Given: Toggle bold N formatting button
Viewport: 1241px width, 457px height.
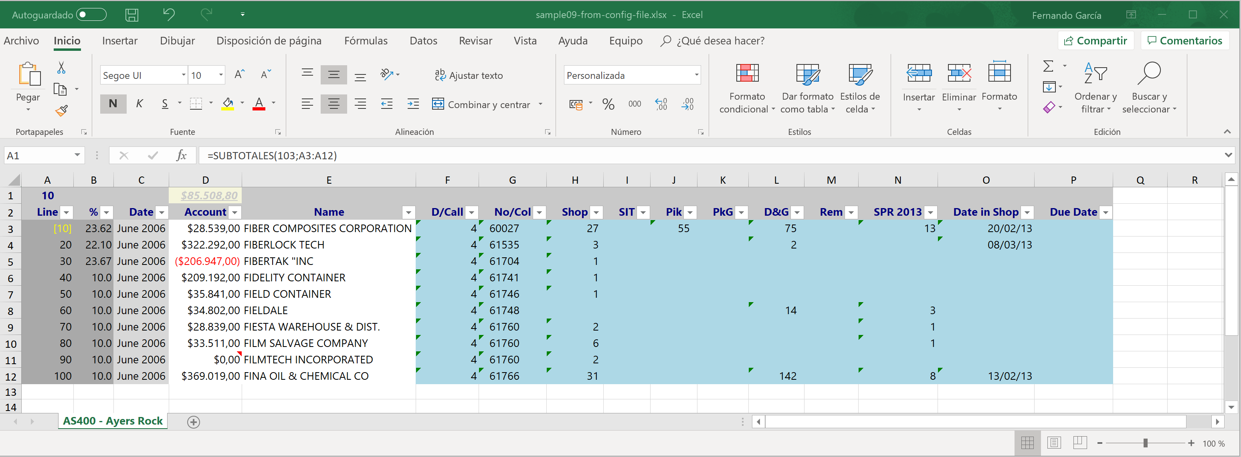Looking at the screenshot, I should [113, 103].
